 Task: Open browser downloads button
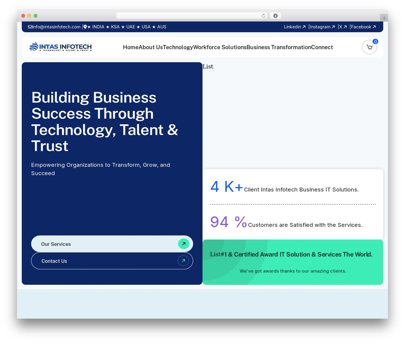pos(275,16)
